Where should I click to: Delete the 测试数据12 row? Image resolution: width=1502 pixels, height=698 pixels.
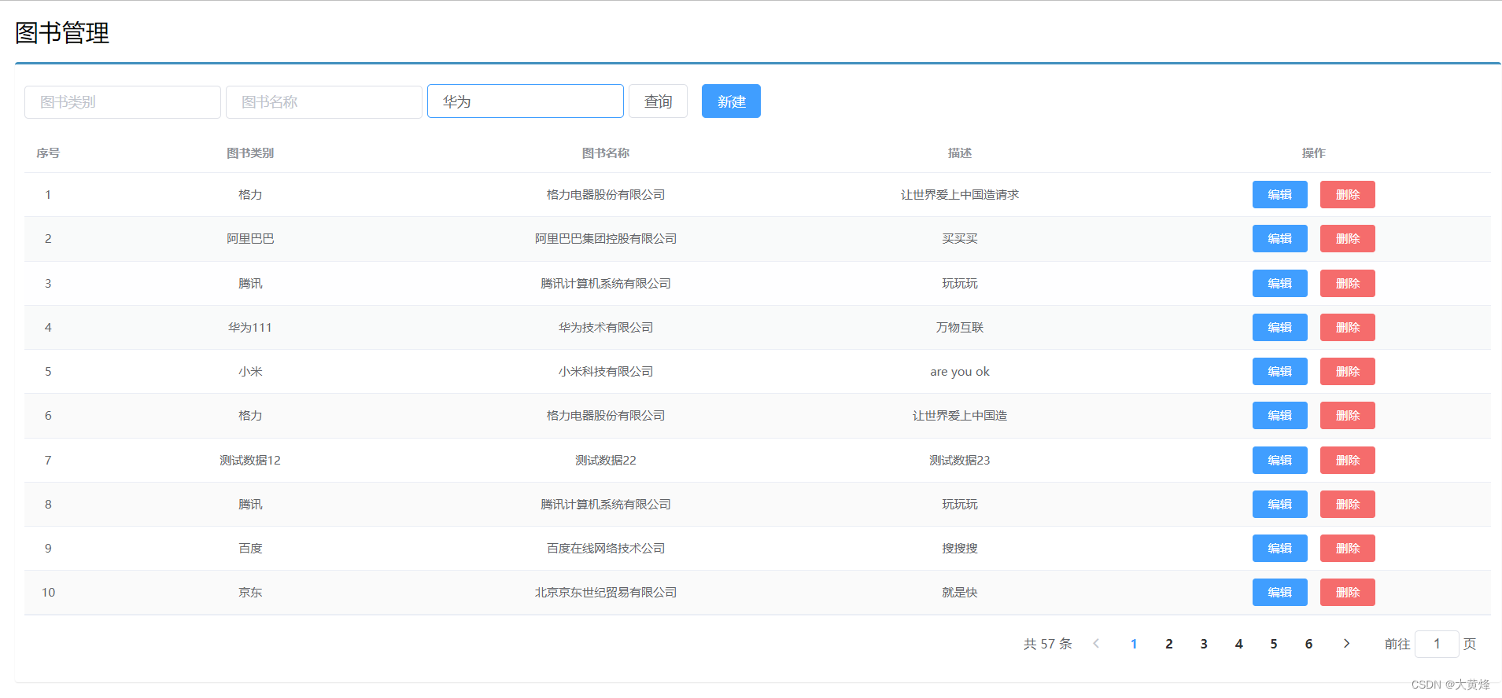tap(1347, 461)
